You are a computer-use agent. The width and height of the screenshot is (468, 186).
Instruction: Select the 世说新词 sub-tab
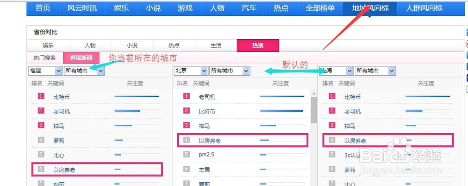click(81, 58)
